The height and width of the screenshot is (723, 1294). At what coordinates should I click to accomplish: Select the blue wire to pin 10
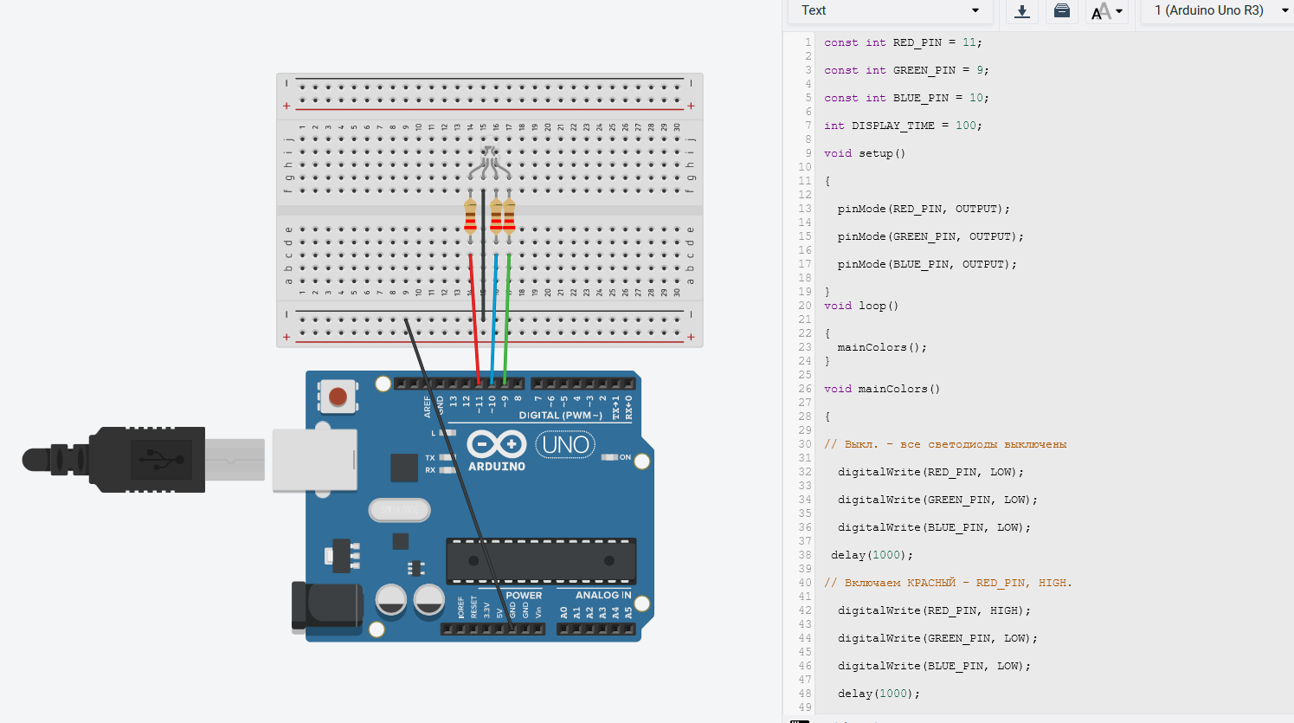[494, 320]
